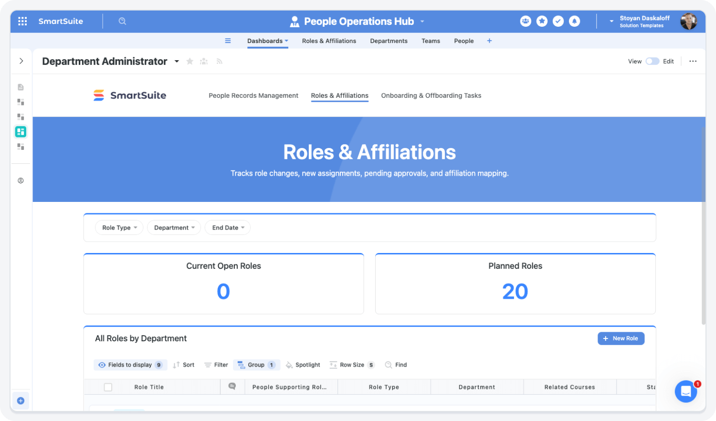Click the feed icon beside dashboard title

coord(219,61)
